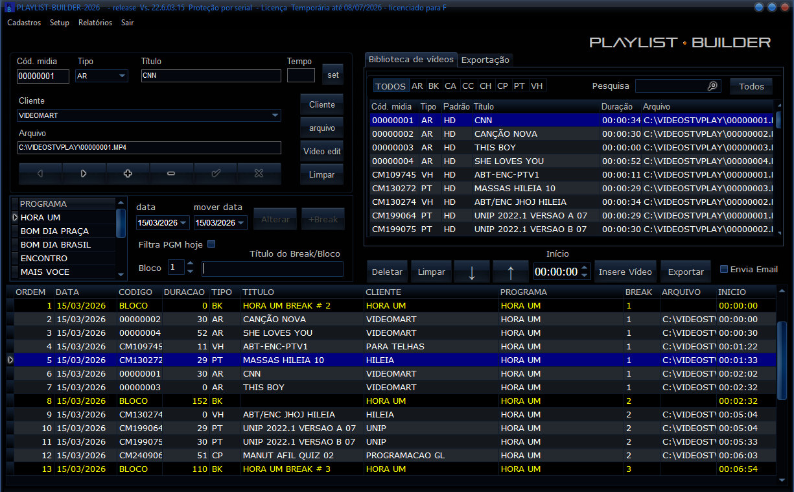This screenshot has height=492, width=794.
Task: Toggle the PT media type filter
Action: click(x=519, y=86)
